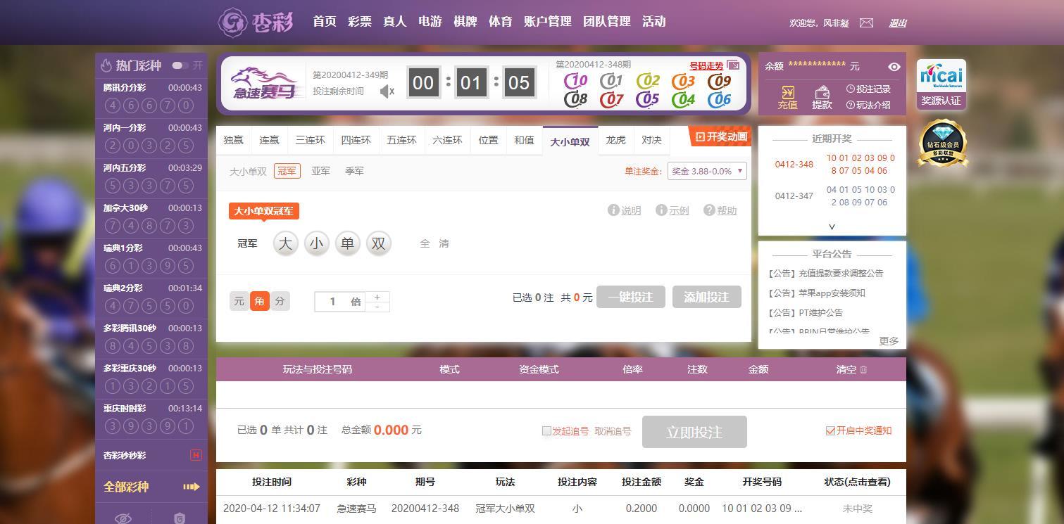Expand 全部彩种 lottery list
Image resolution: width=1064 pixels, height=524 pixels.
tap(151, 487)
